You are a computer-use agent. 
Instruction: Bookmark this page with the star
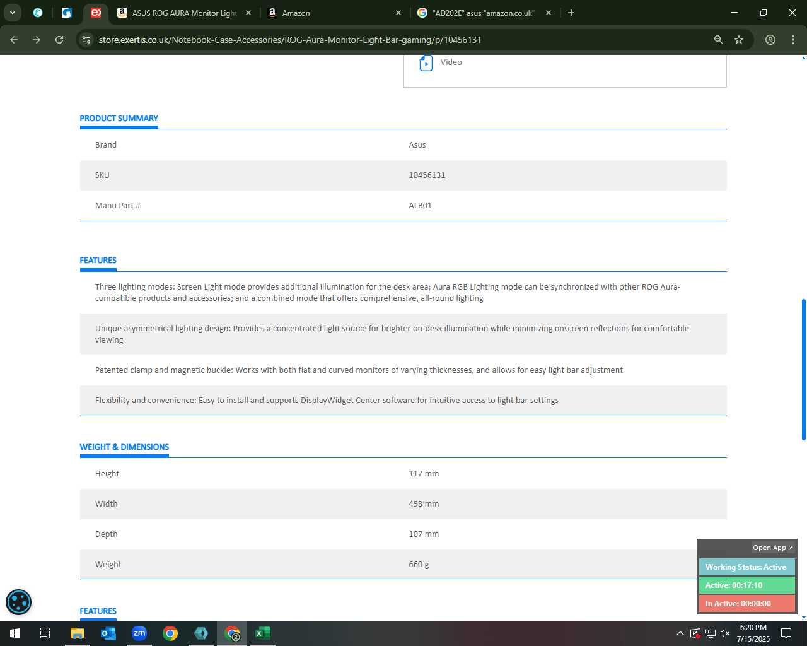tap(739, 40)
